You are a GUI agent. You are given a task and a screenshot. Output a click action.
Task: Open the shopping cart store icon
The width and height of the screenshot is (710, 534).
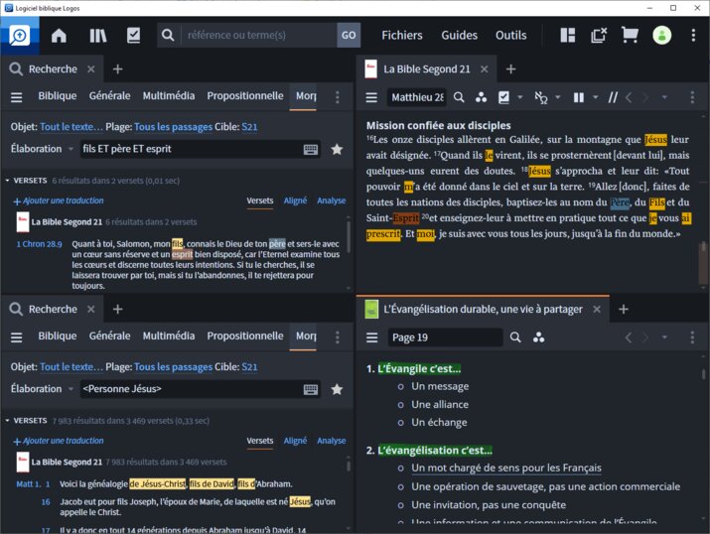click(630, 36)
